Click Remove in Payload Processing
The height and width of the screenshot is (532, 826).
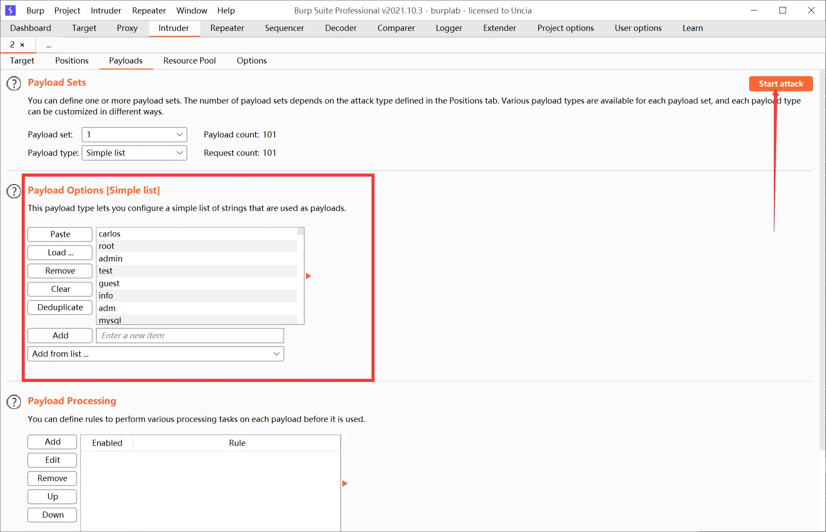(x=52, y=478)
